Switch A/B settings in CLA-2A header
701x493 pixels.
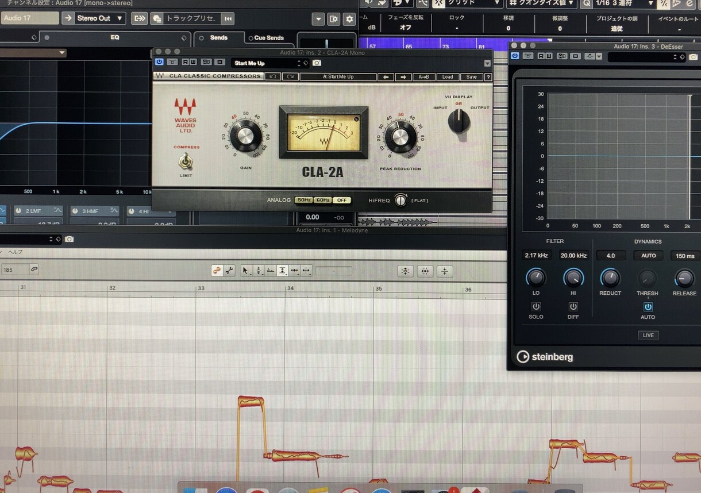coord(206,63)
